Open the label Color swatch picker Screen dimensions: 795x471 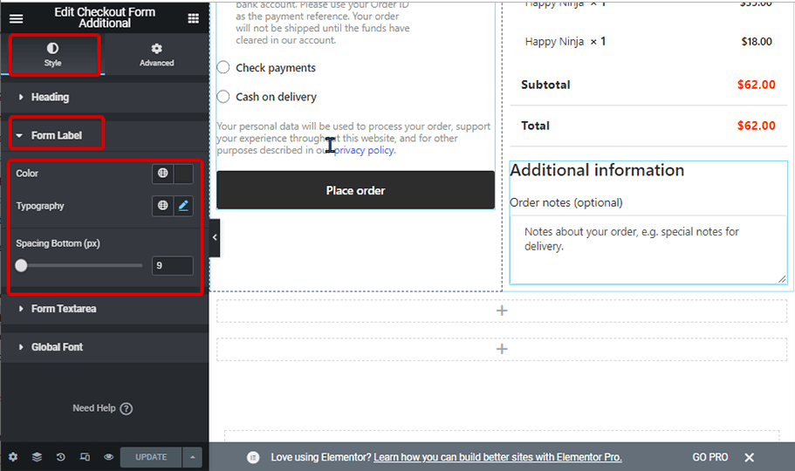pyautogui.click(x=183, y=174)
